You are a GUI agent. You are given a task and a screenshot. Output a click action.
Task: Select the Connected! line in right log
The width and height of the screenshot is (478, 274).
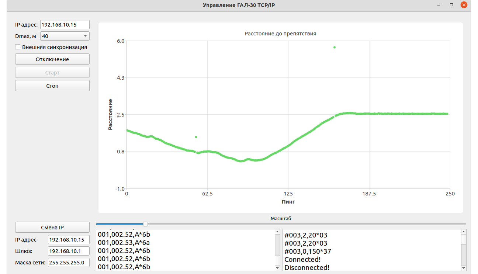click(x=302, y=260)
